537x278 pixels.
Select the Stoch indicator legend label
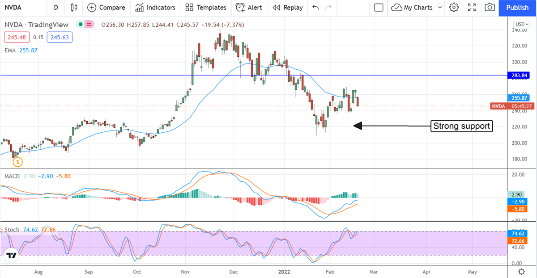12,230
